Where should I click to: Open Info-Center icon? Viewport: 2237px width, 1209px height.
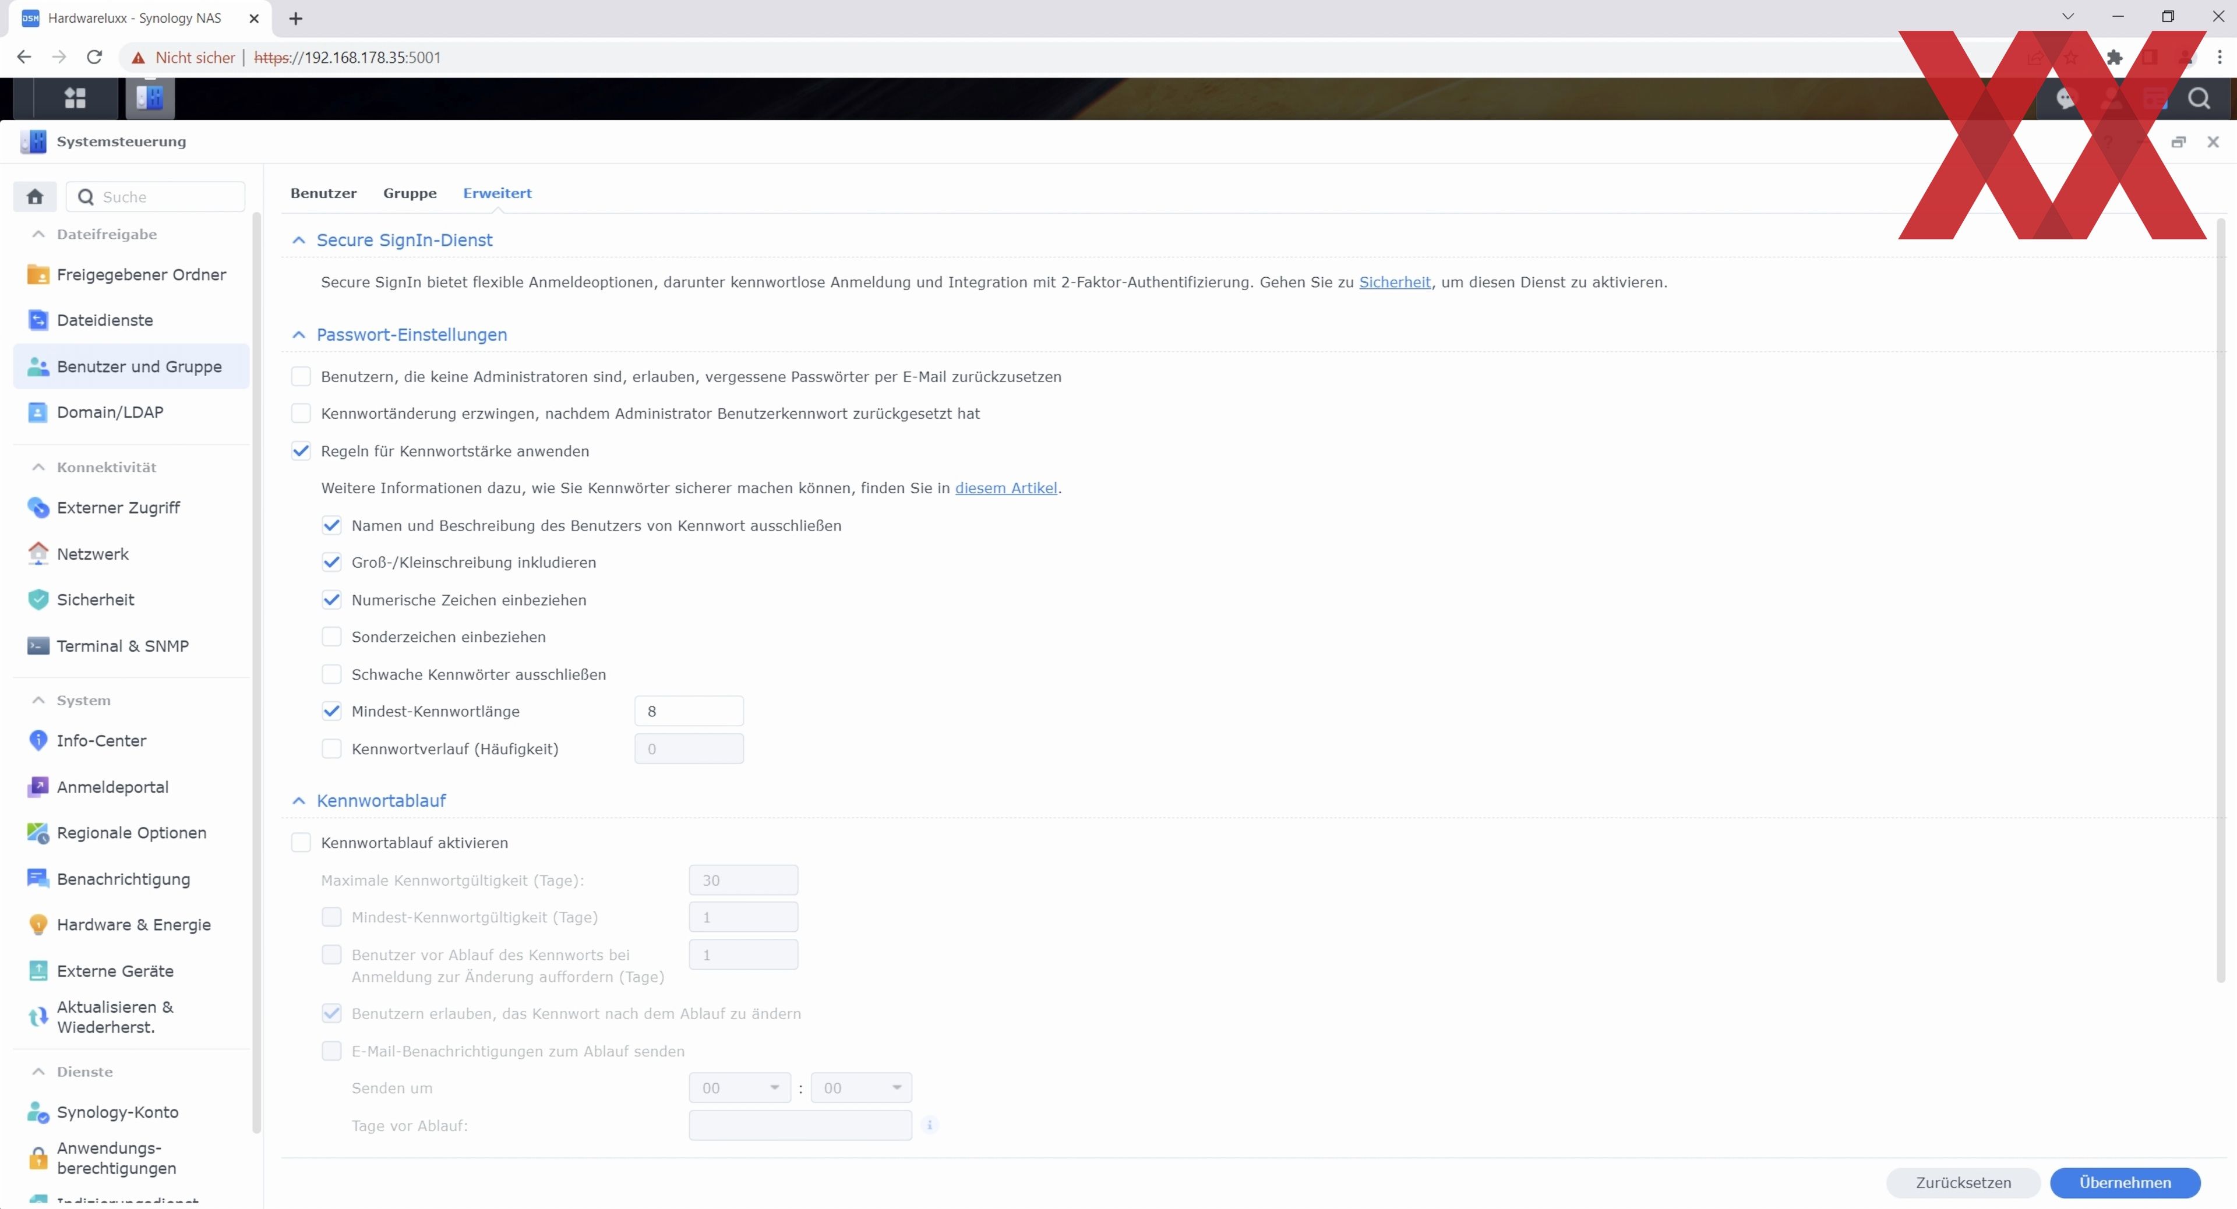tap(38, 740)
